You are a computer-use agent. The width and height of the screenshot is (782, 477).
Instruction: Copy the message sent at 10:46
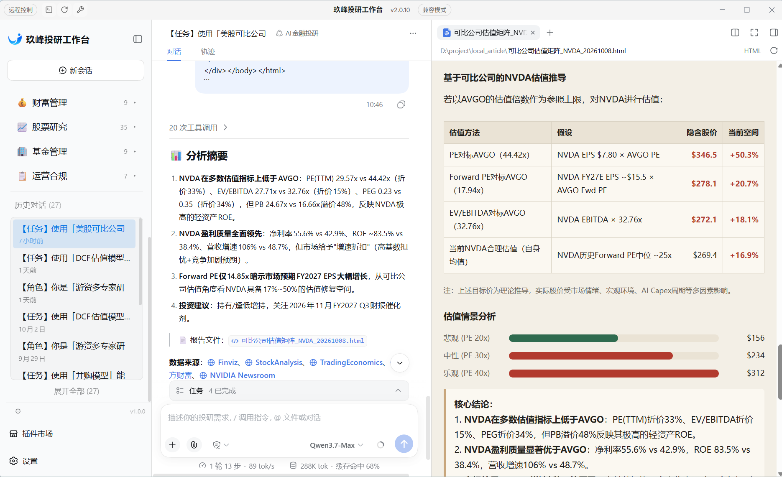[x=401, y=105]
